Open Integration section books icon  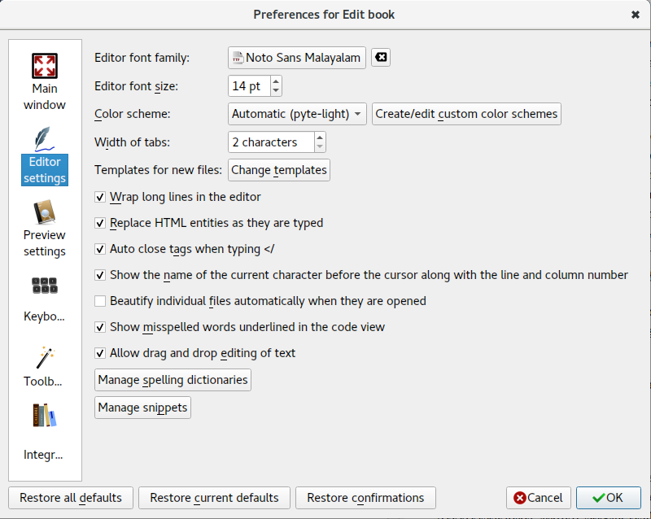point(45,415)
